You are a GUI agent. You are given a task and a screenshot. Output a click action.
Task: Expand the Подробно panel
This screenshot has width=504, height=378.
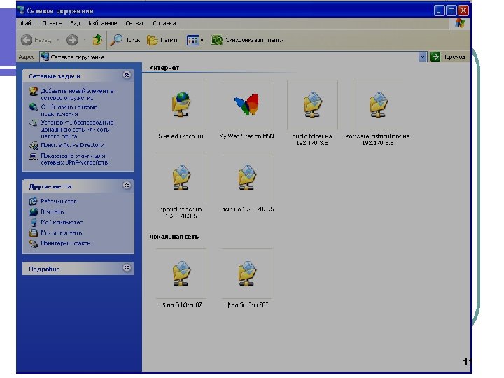pos(127,267)
